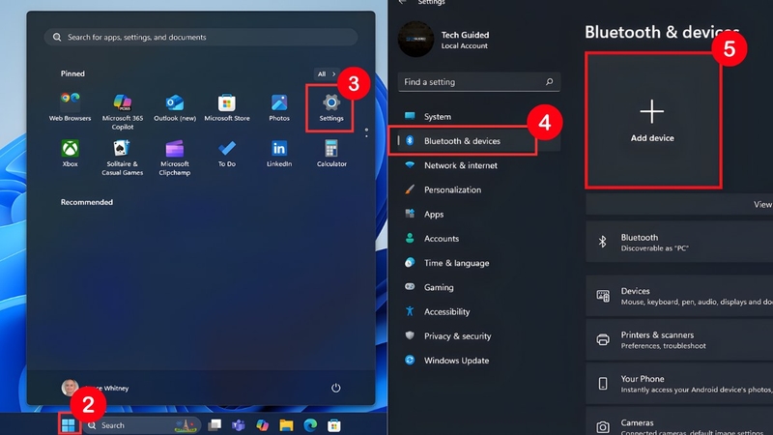This screenshot has width=773, height=435.
Task: Open Microsoft Store from pinned apps
Action: (227, 106)
